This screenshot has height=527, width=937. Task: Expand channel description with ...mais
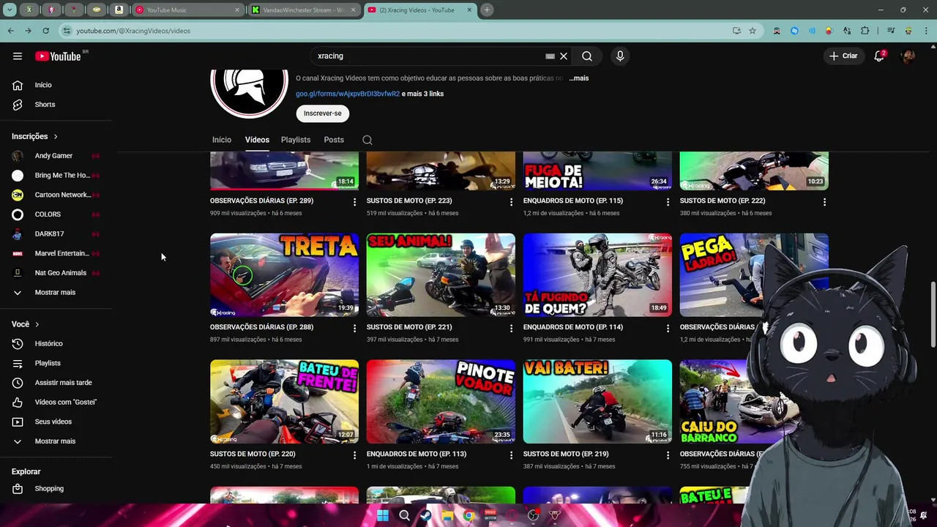click(x=578, y=78)
